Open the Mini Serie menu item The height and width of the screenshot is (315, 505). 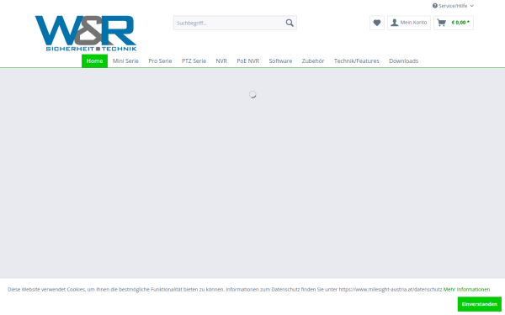[125, 61]
